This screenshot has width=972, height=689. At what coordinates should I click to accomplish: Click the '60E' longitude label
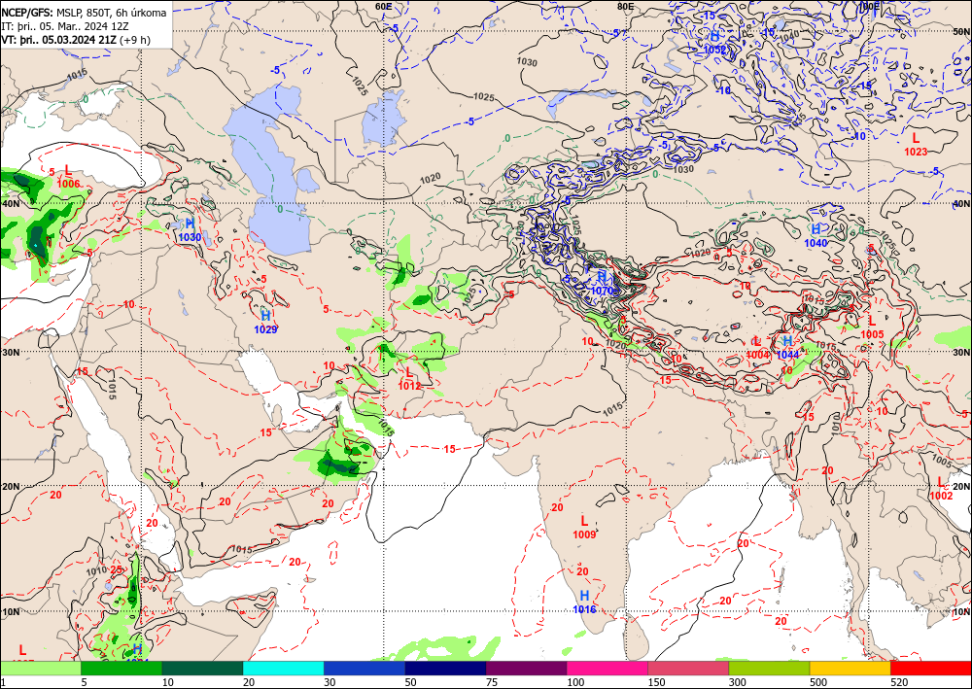pyautogui.click(x=384, y=6)
